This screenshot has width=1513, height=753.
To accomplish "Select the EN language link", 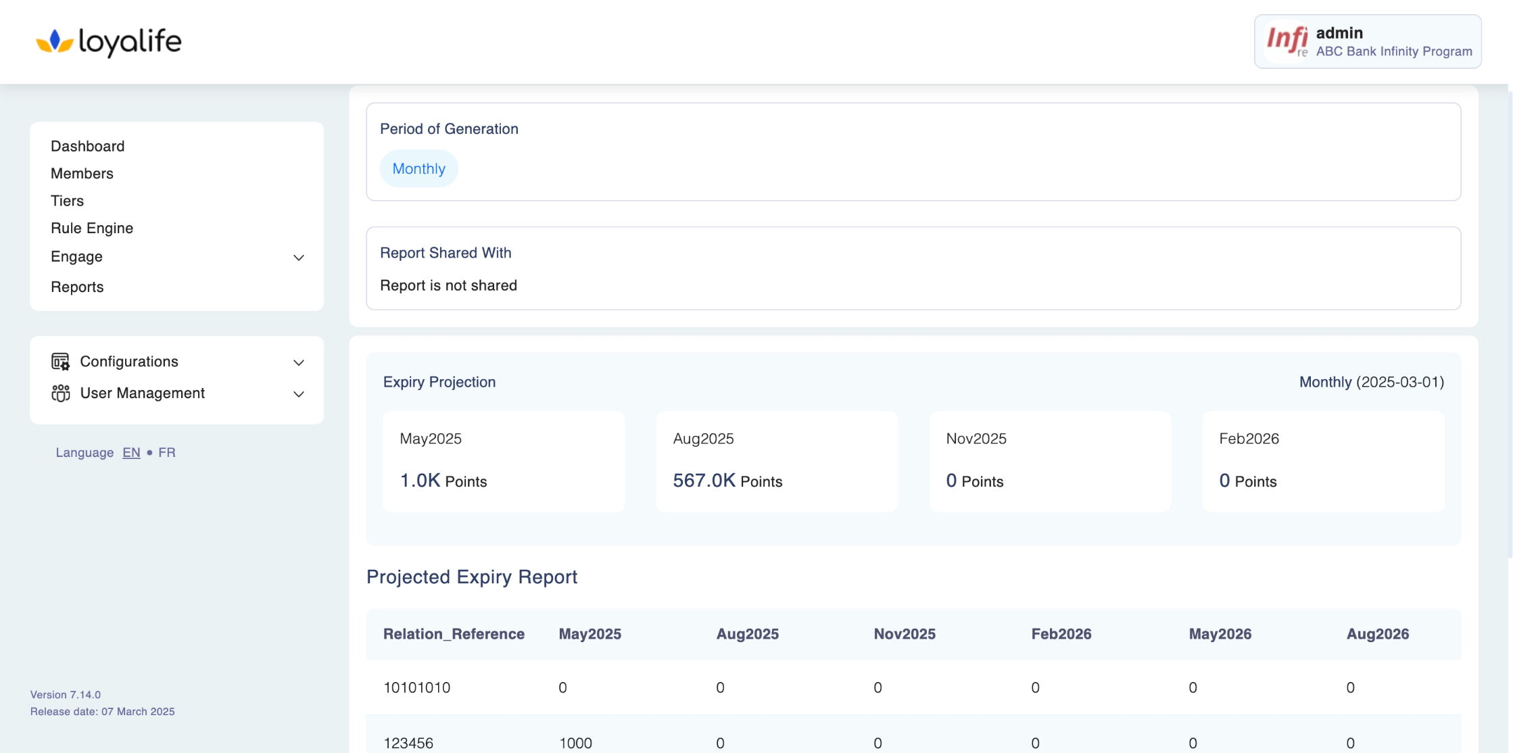I will (131, 453).
